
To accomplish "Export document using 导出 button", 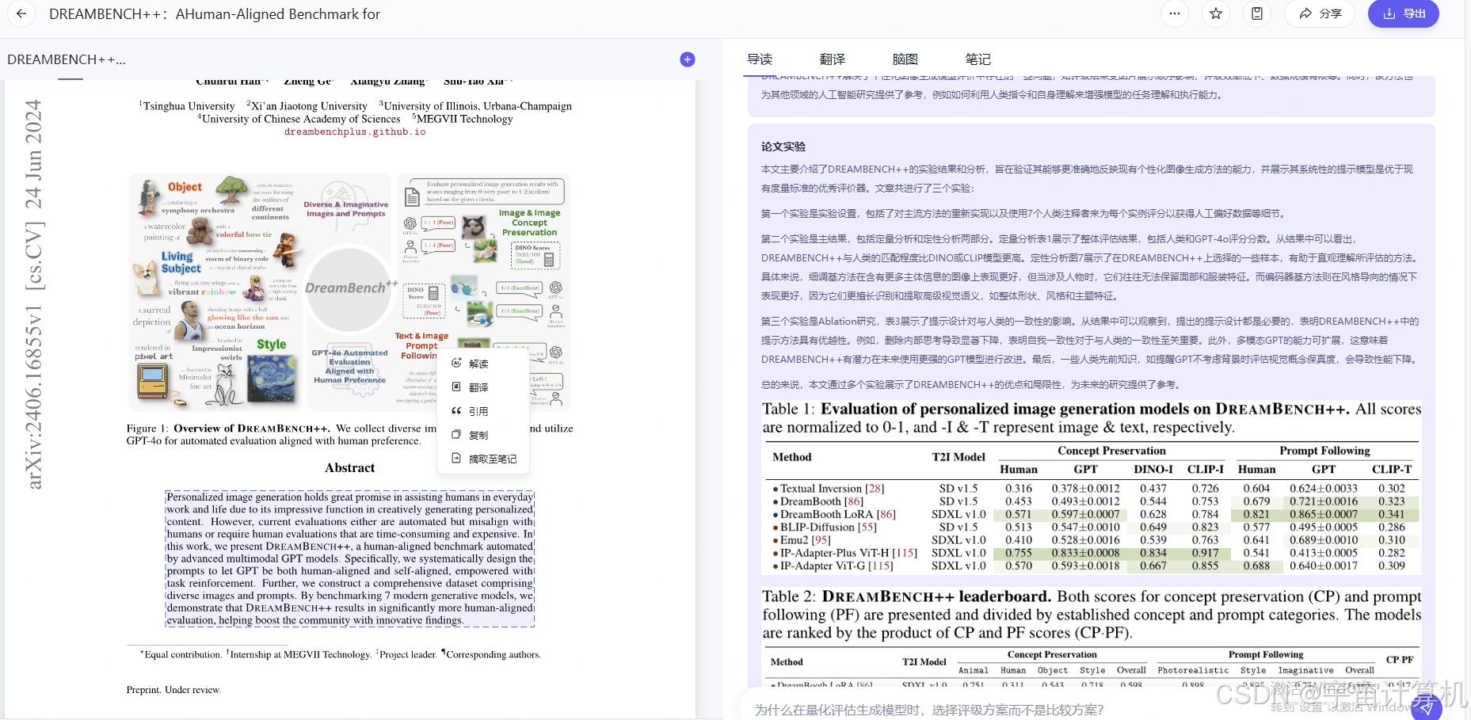I will click(x=1404, y=13).
